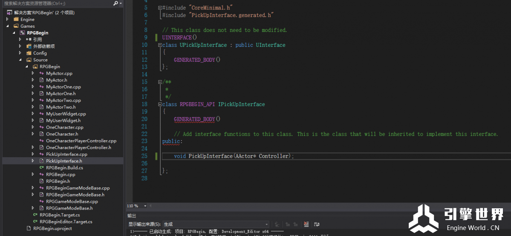Select OneCharacter.cpp in the tree
This screenshot has height=236, width=511.
click(65, 127)
